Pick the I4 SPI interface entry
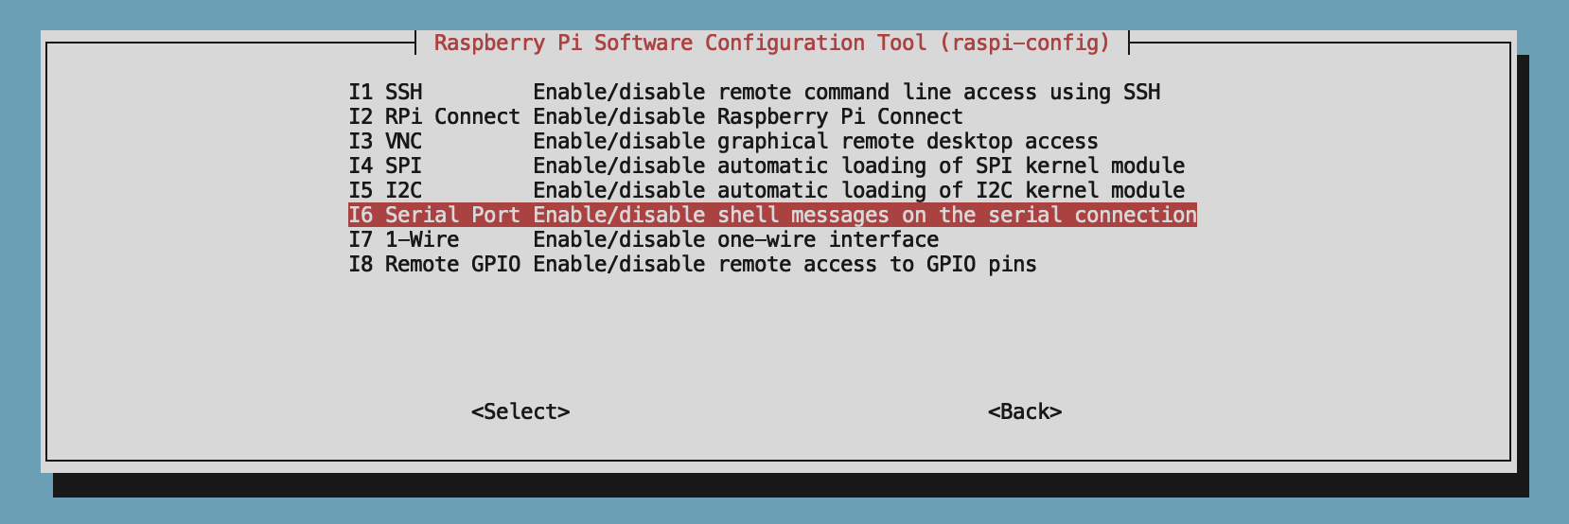 click(x=767, y=166)
